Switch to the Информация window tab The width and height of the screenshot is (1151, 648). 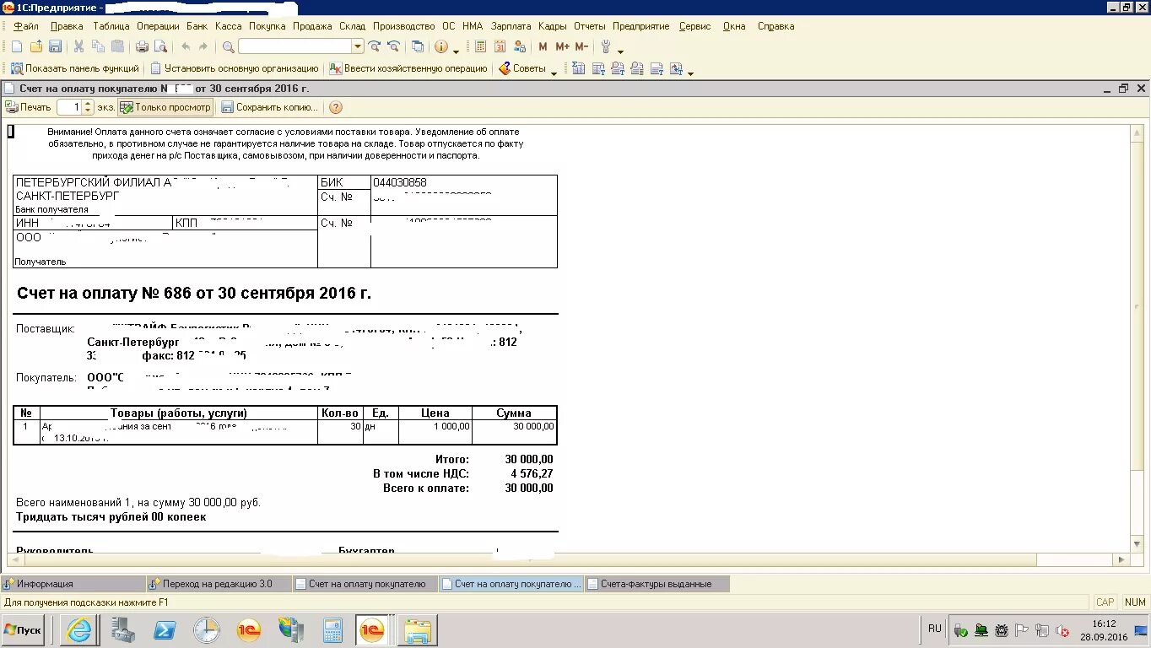tap(73, 583)
